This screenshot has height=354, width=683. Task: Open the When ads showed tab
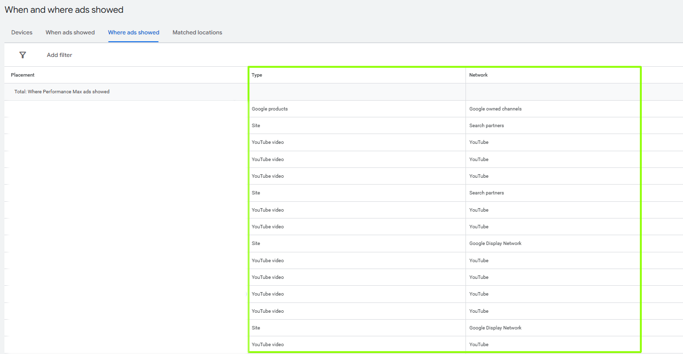point(70,32)
